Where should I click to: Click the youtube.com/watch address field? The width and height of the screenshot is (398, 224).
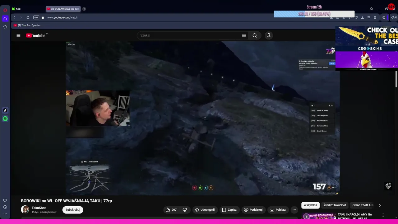62,17
